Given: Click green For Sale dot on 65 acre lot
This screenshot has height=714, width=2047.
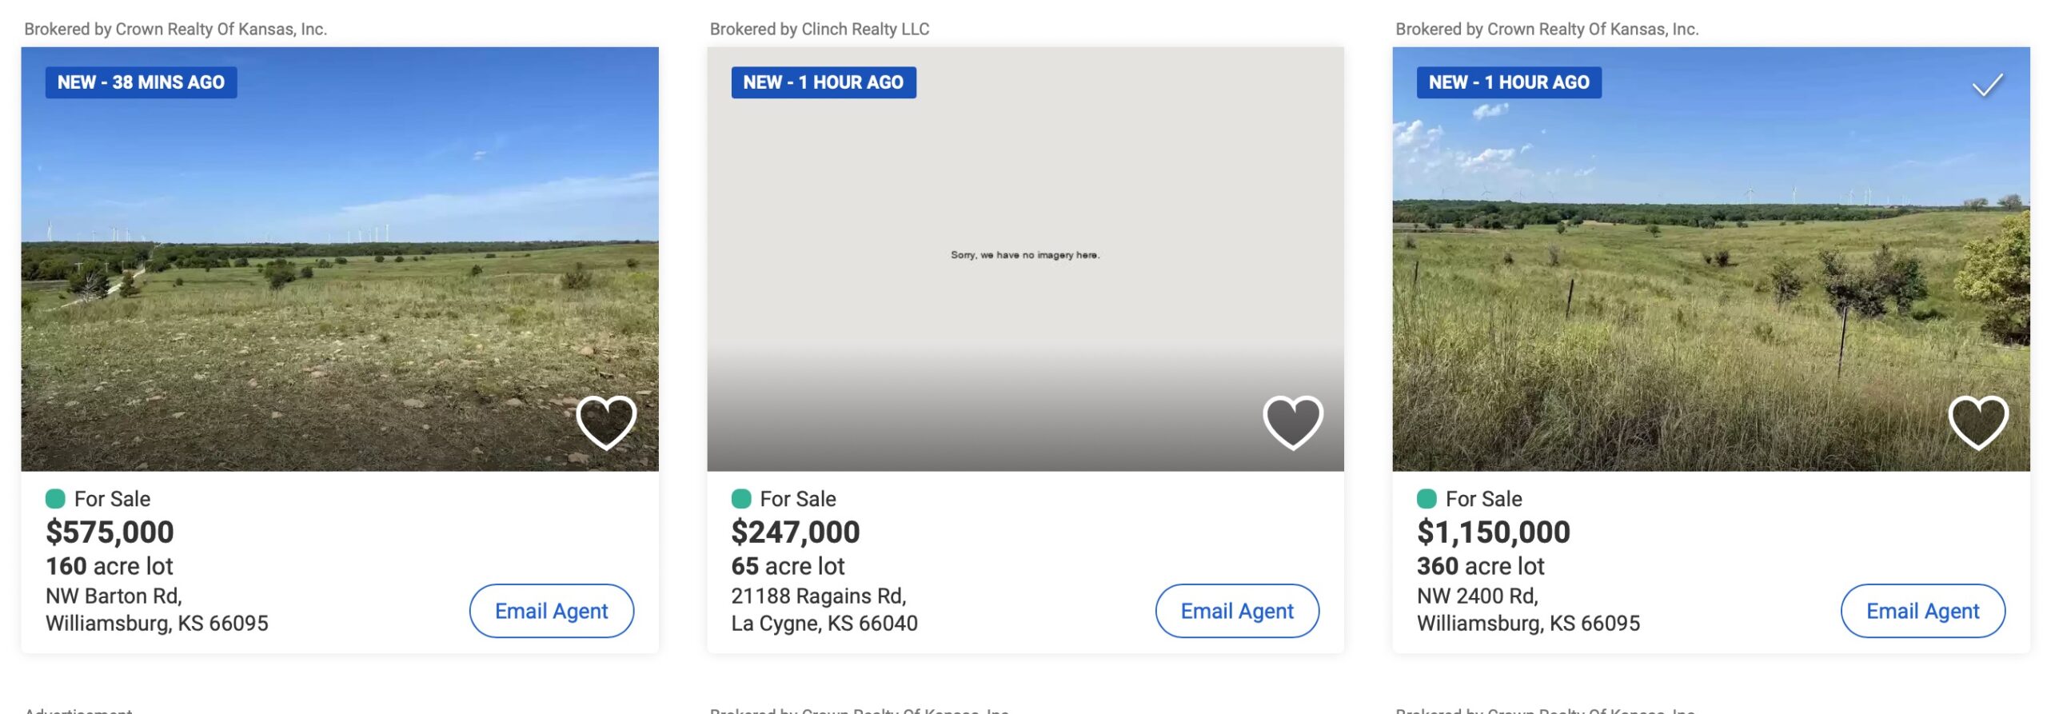Looking at the screenshot, I should pyautogui.click(x=741, y=499).
